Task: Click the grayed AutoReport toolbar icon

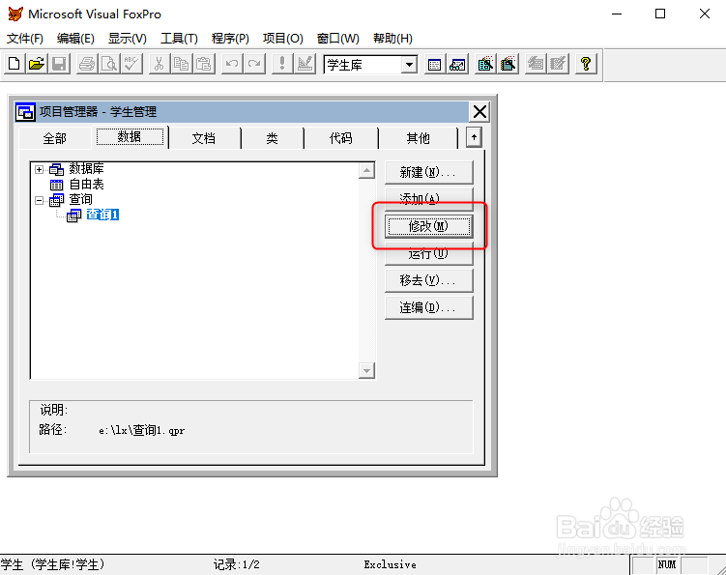Action: pyautogui.click(x=559, y=64)
